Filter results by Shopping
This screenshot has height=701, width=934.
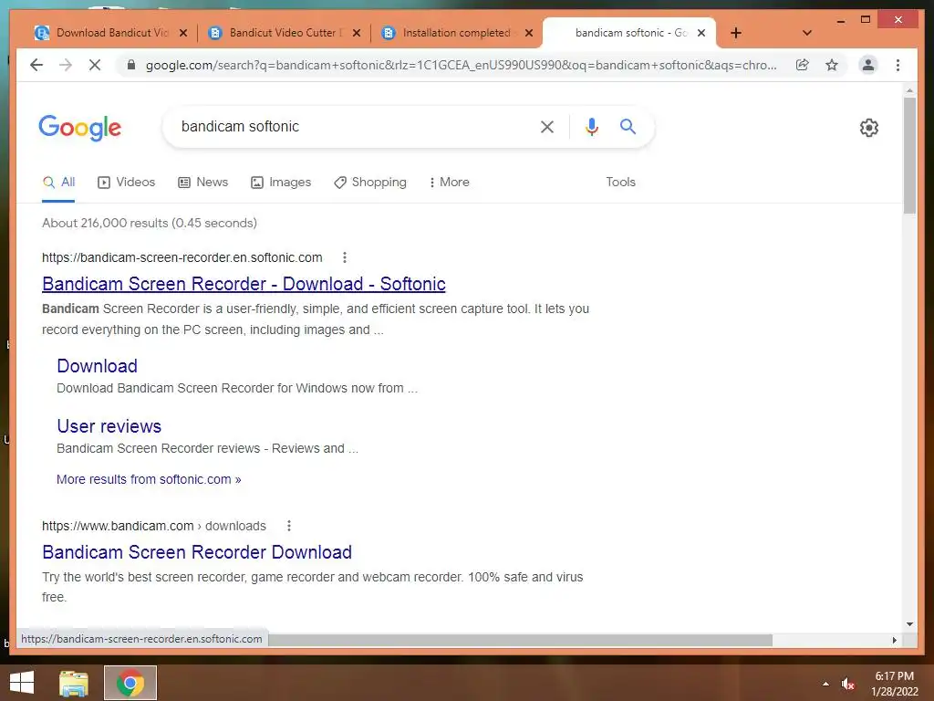pos(370,183)
